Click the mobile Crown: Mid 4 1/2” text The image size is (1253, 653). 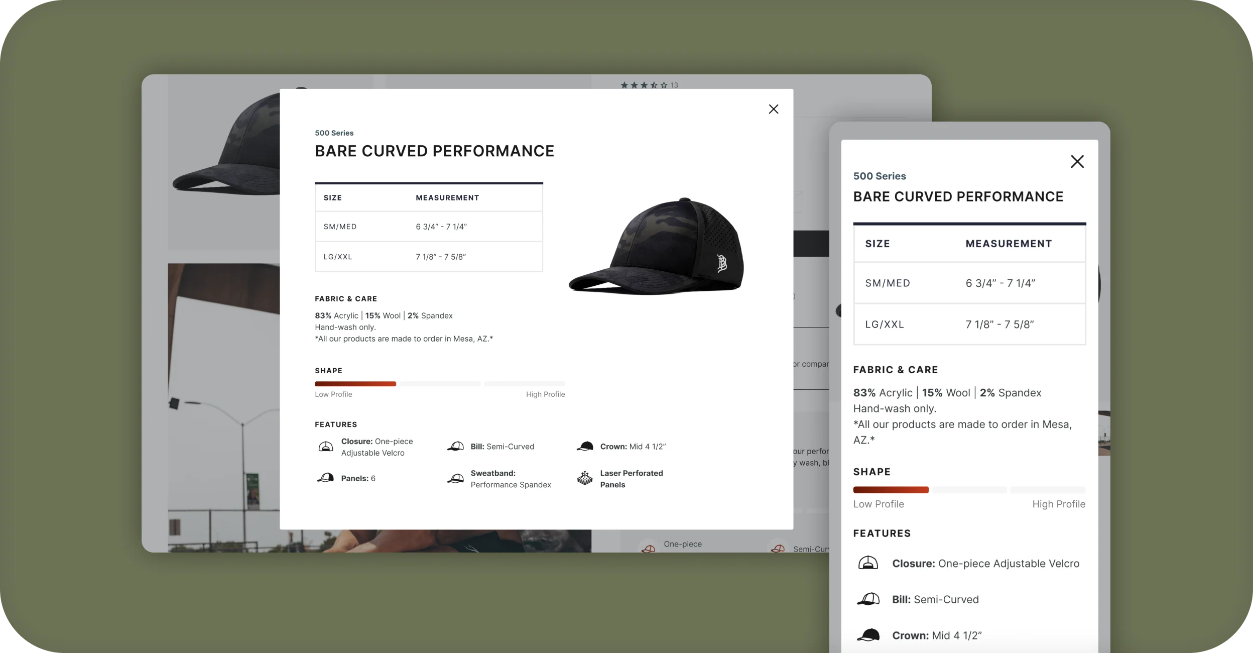937,635
